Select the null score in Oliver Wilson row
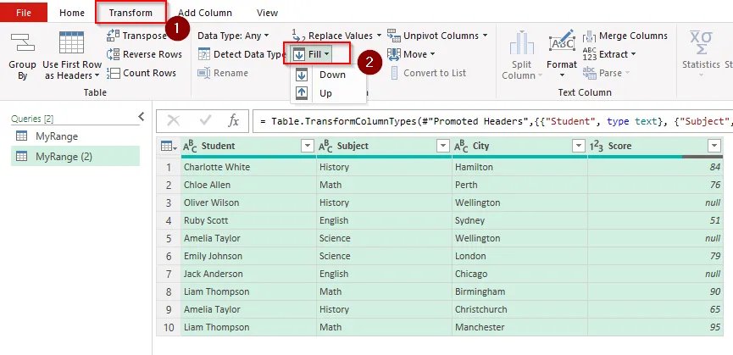Screen dimensions: 733x355 (655, 202)
